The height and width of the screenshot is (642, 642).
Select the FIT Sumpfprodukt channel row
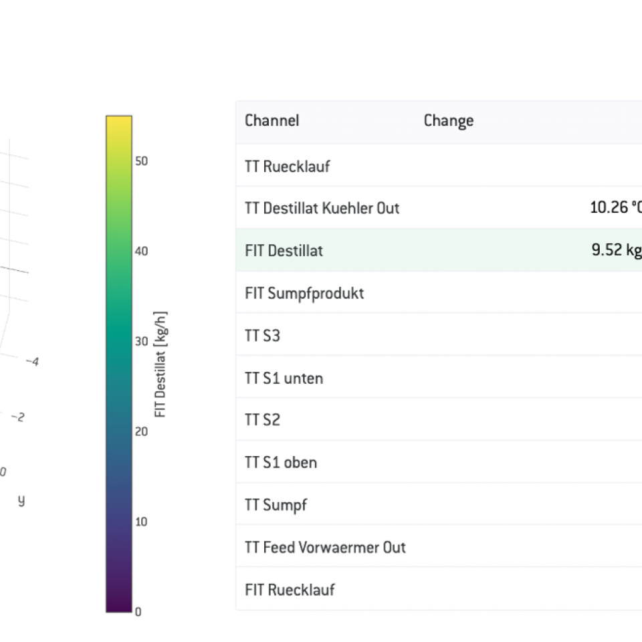coord(439,293)
